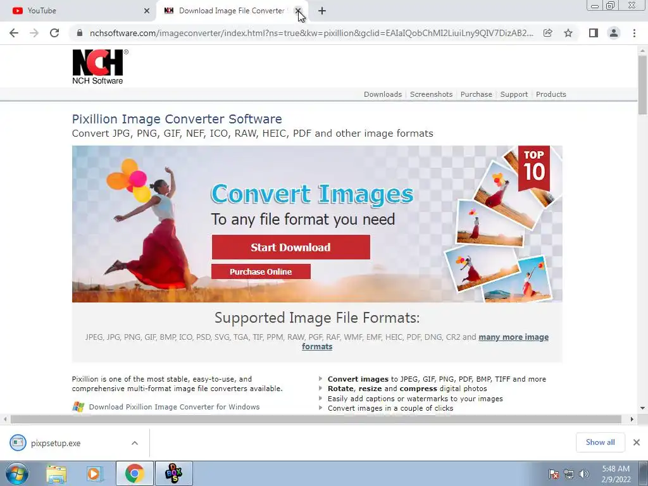Viewport: 648px width, 486px height.
Task: Open Chrome three-dot menu
Action: tap(634, 33)
